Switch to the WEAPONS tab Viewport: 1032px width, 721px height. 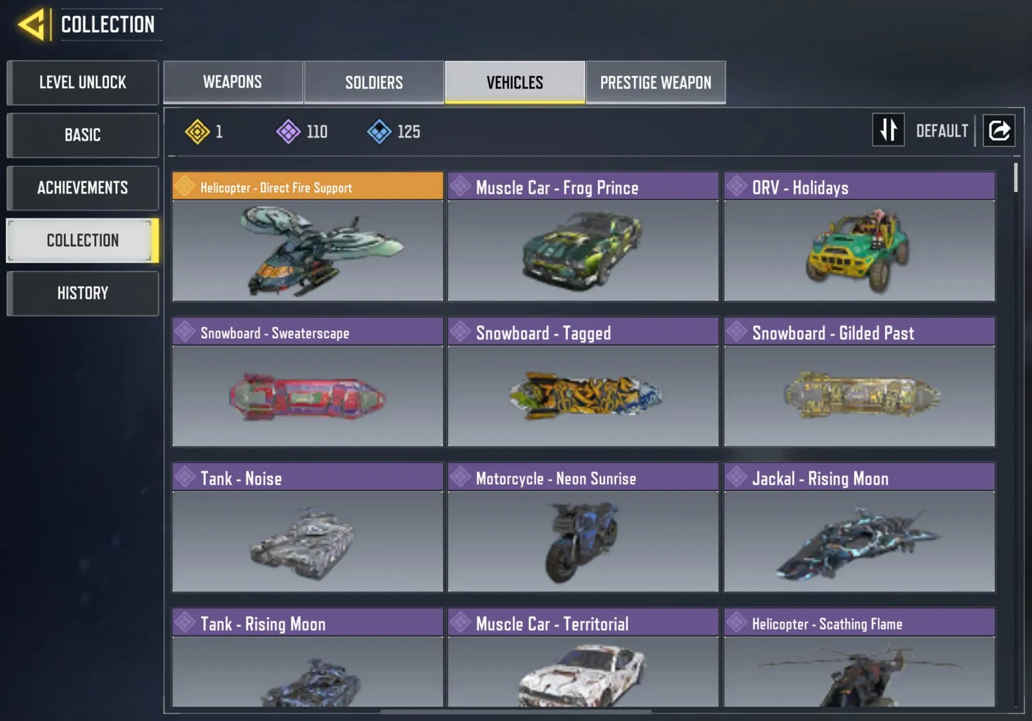(233, 82)
